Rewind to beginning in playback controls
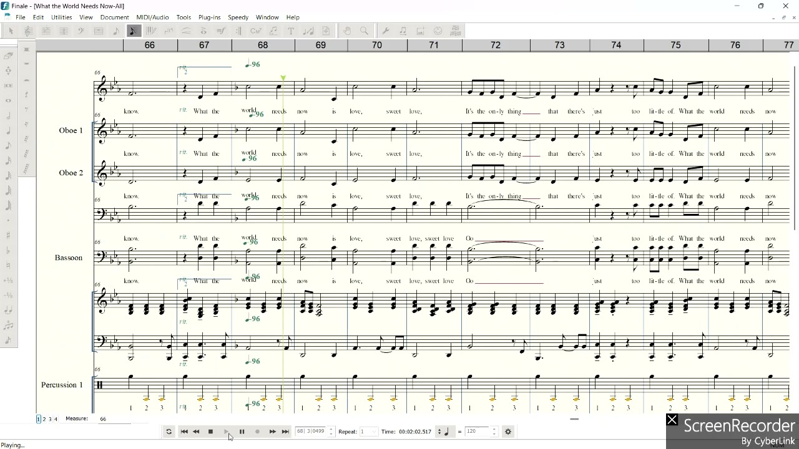Screen dimensions: 799x449 point(184,432)
